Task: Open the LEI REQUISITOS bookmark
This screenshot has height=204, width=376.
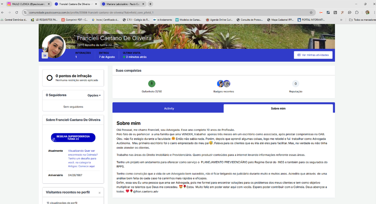Action: coord(44,20)
